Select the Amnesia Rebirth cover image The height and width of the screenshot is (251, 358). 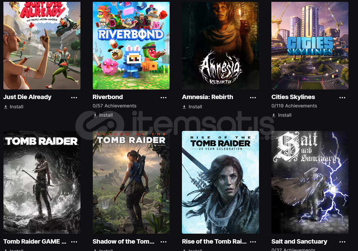220,45
